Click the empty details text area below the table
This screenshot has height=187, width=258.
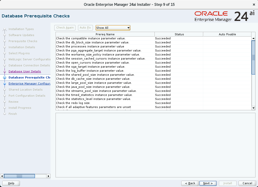coord(155,145)
